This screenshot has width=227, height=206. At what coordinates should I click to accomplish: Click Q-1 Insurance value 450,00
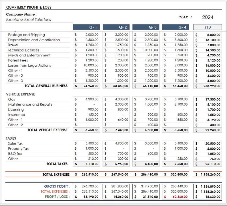click(x=93, y=115)
